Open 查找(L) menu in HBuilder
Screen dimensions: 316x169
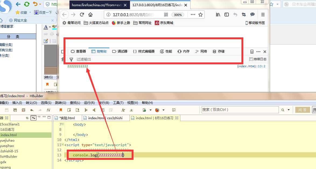(75, 103)
